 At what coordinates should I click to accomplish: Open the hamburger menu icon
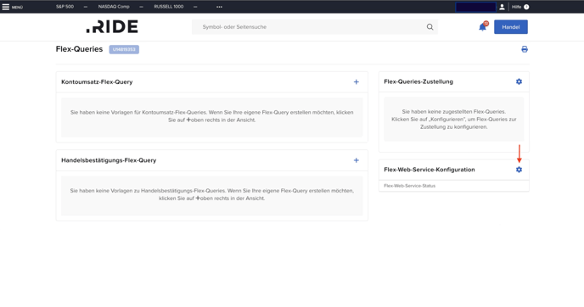click(x=6, y=7)
